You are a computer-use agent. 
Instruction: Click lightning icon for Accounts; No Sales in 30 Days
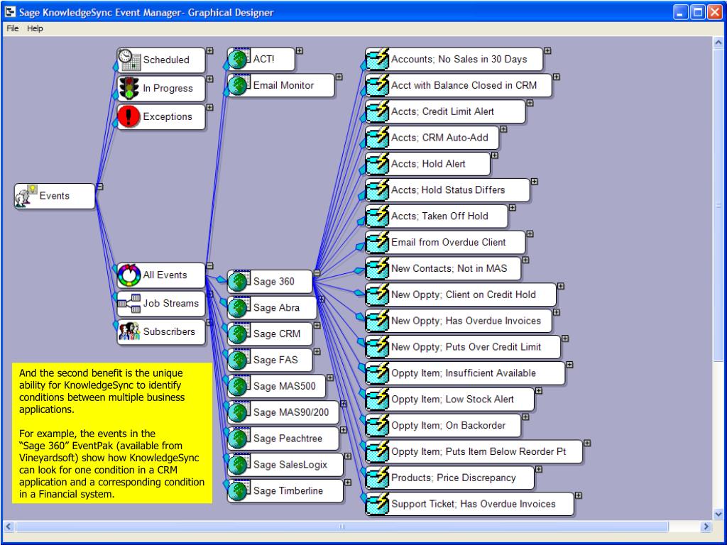click(378, 59)
